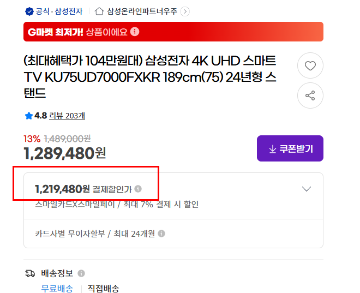Click the share icon button
Viewport: 360px width, 293px height.
[310, 95]
